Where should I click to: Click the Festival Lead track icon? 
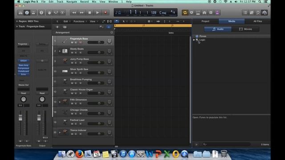[x=65, y=121]
